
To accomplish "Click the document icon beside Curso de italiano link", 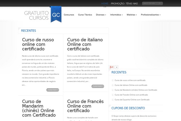I will coord(113,85).
